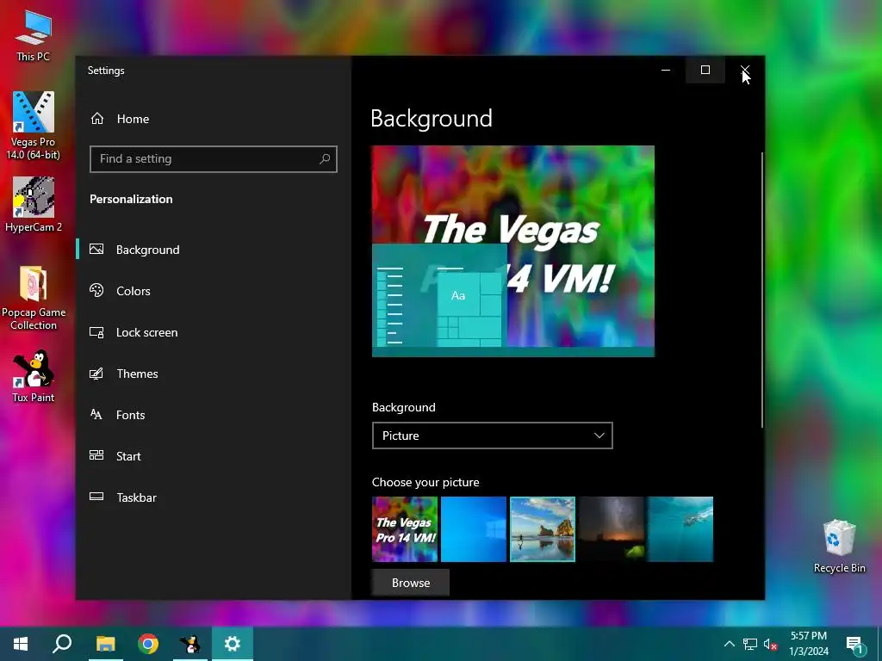Click the Fonts AA sidebar icon
This screenshot has width=882, height=661.
tap(96, 414)
